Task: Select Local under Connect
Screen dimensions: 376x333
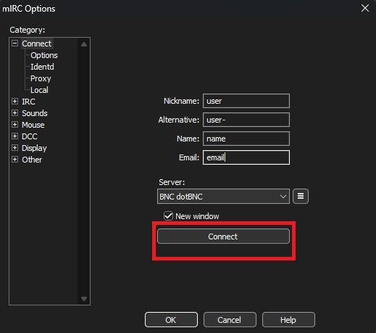Action: [39, 90]
